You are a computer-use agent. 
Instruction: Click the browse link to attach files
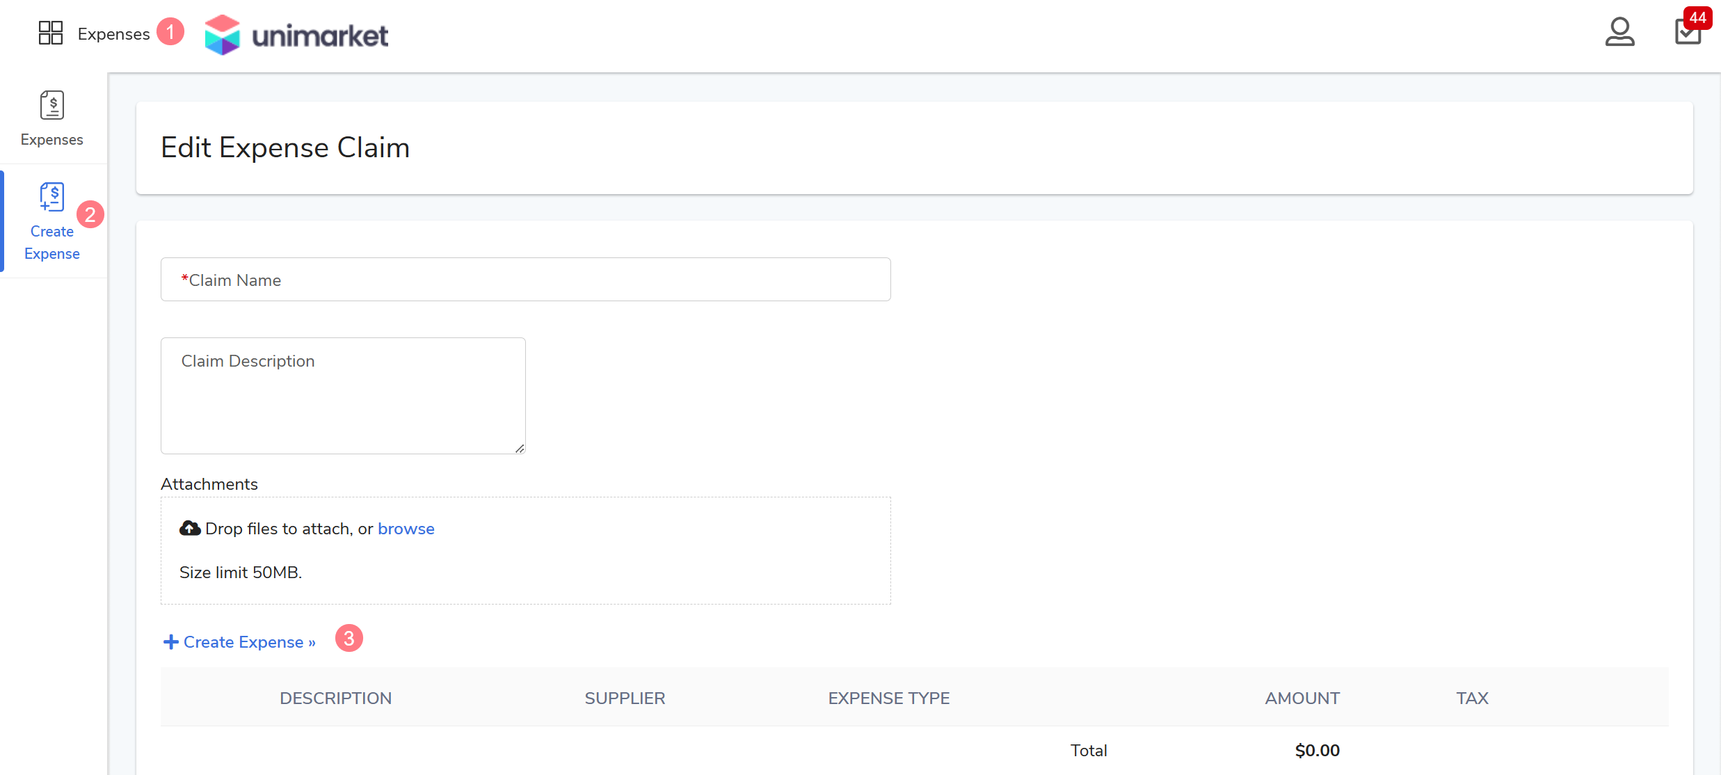(406, 529)
